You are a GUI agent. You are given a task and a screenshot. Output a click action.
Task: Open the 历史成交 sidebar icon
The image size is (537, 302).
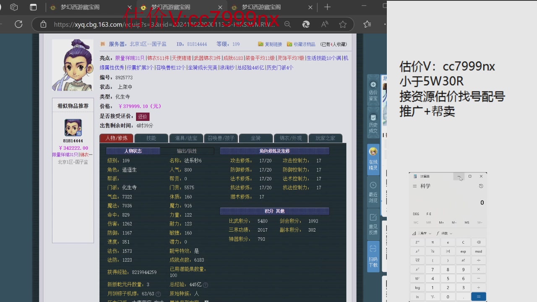coord(373,123)
